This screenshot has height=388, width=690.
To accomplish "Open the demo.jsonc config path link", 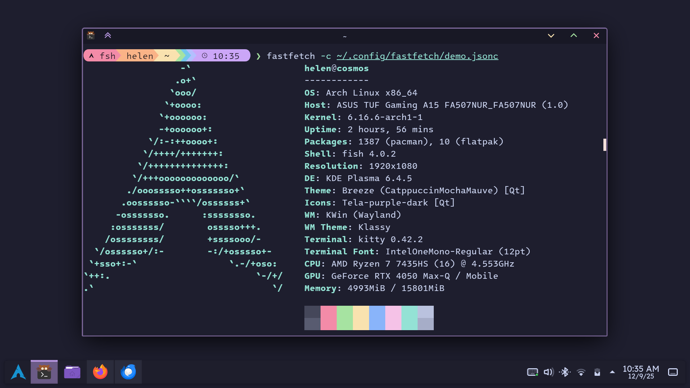I will coord(417,56).
